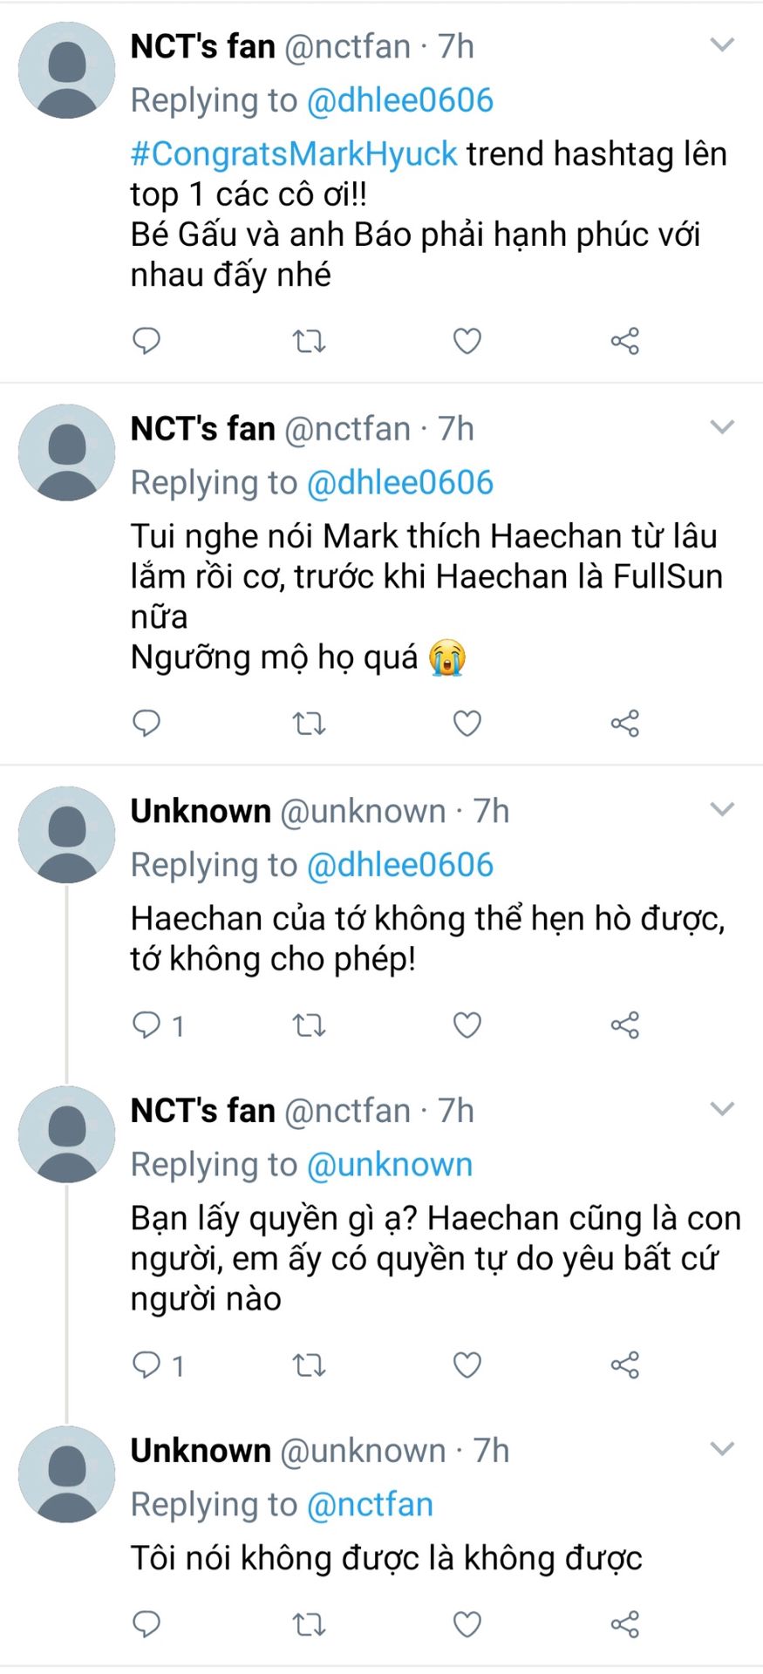
Task: Like the #CongratsMarkHyuck tweet
Action: coord(467,341)
